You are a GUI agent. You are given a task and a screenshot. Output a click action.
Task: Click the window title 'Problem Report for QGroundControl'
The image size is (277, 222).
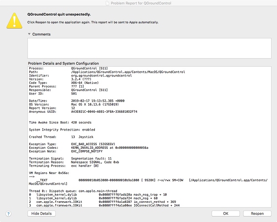pos(141,3)
